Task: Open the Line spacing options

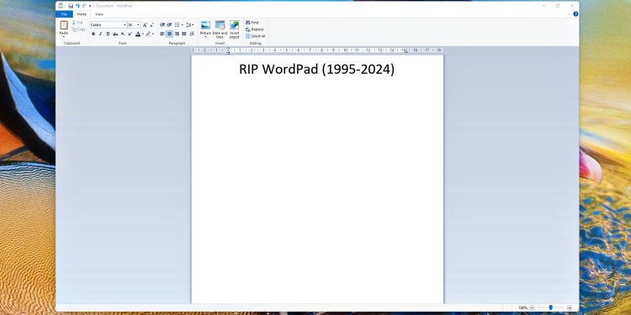Action: [190, 25]
